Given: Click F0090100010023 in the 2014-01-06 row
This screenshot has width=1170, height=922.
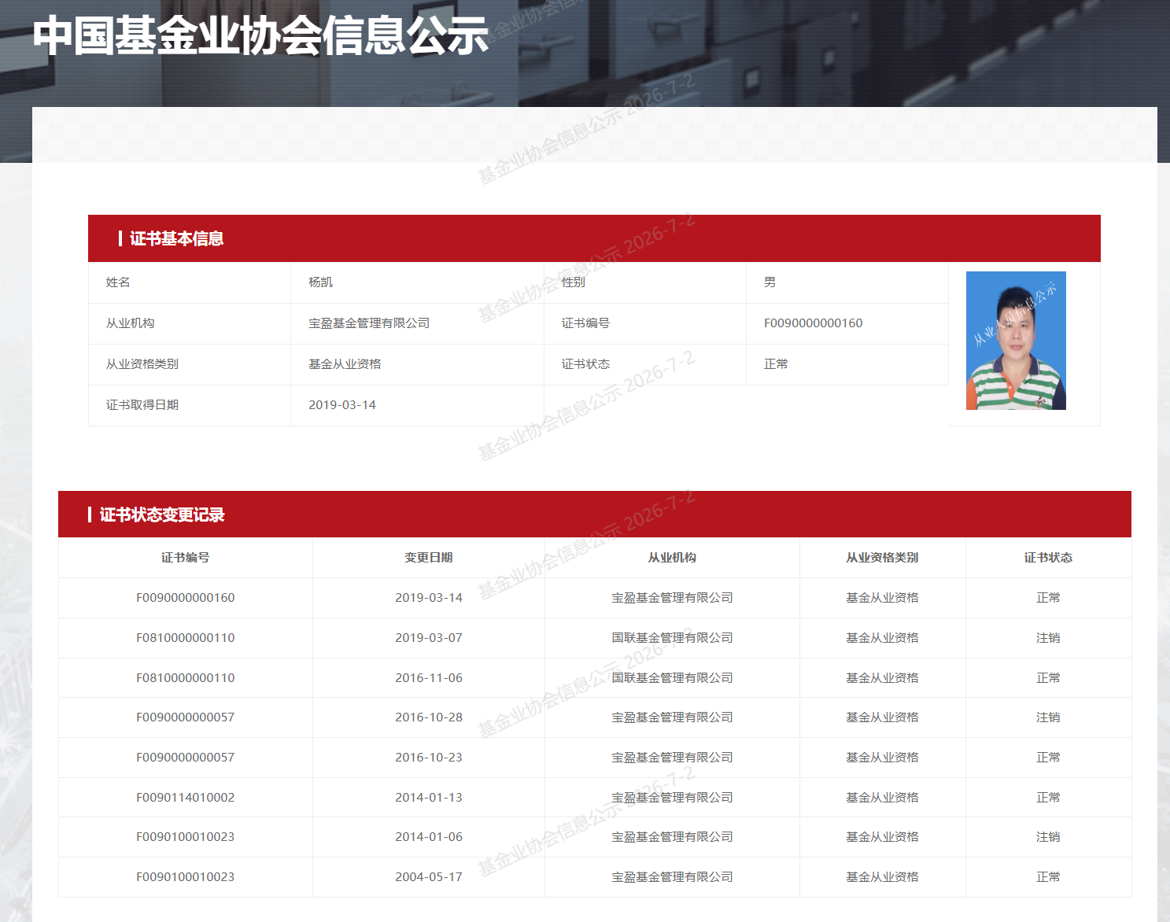Looking at the screenshot, I should pos(186,837).
